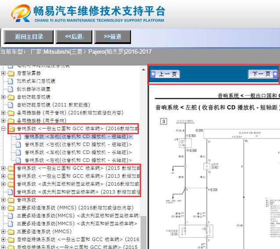Viewport: 280px width, 249px height.
Task: Click the 返回主目录 button
Action: (29, 37)
